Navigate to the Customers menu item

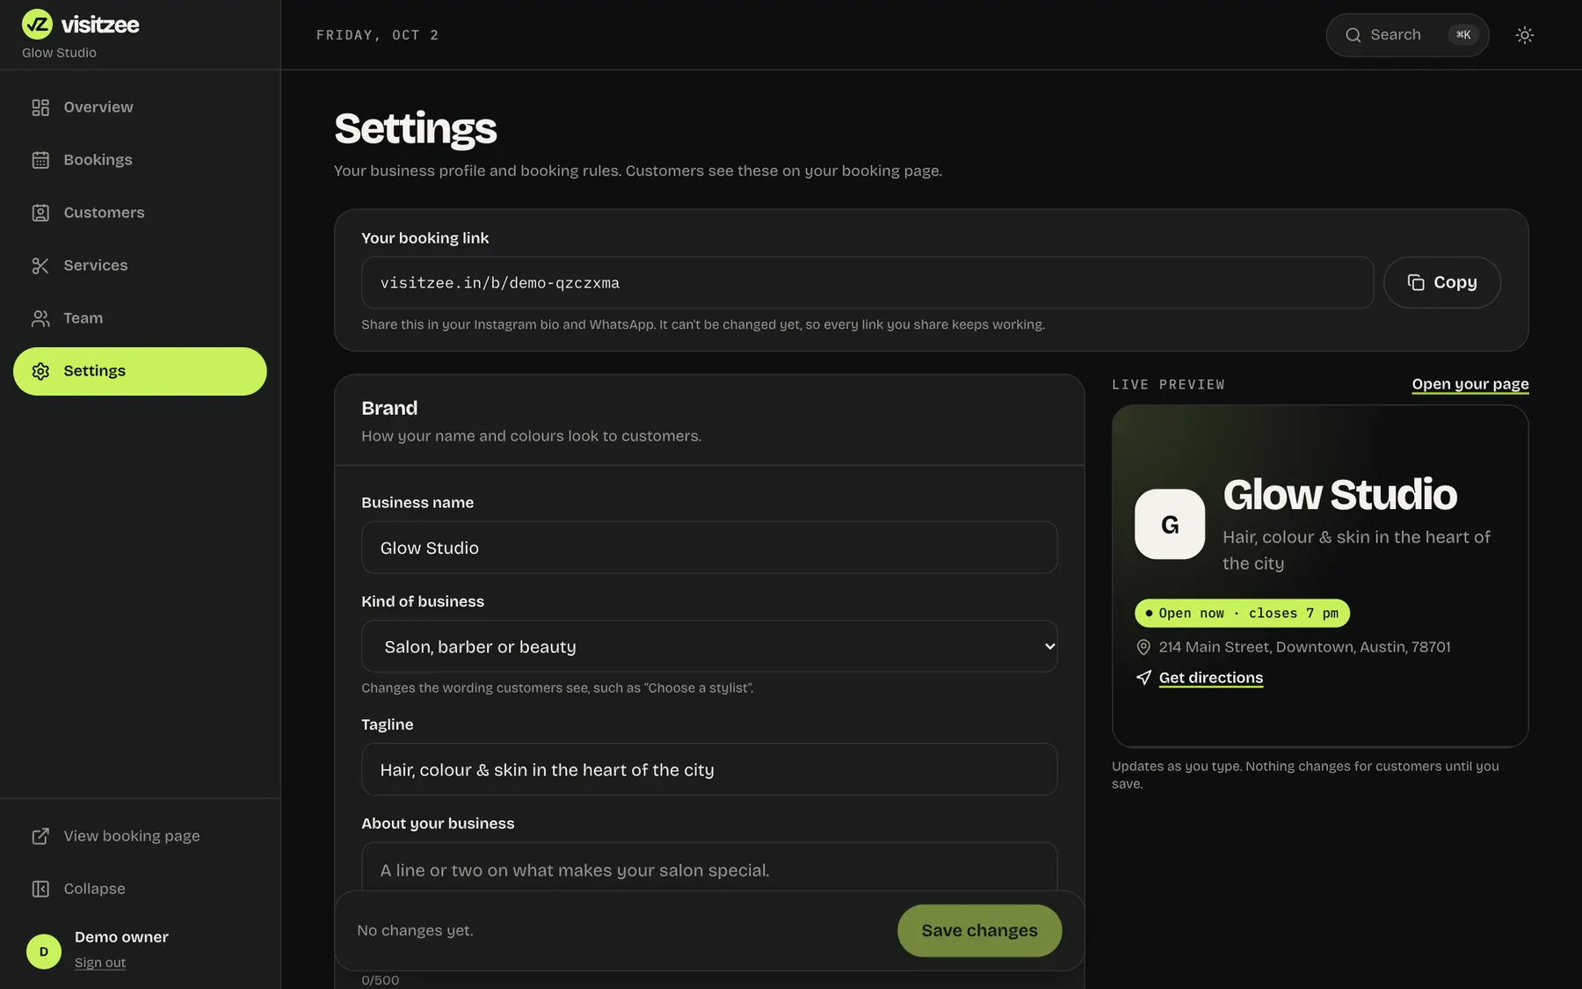[x=140, y=213]
